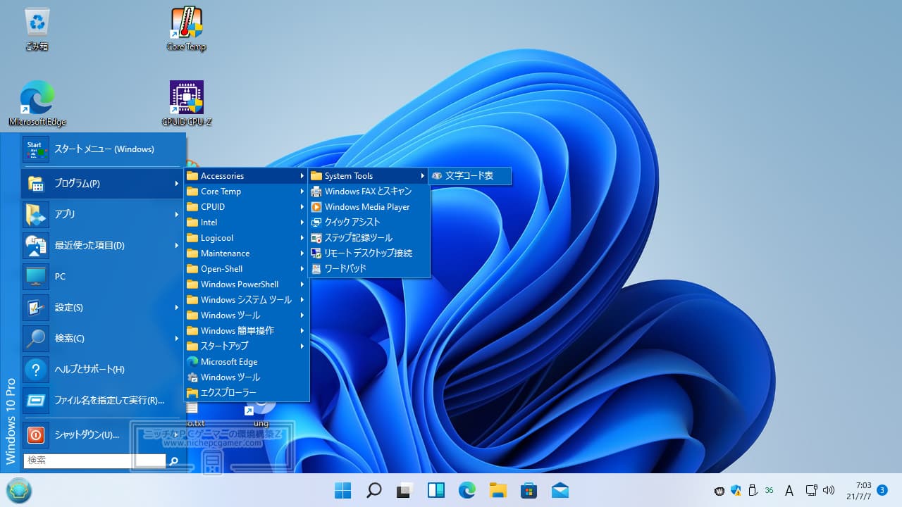
Task: Open 文字コード表 (Character Map)
Action: [x=470, y=175]
